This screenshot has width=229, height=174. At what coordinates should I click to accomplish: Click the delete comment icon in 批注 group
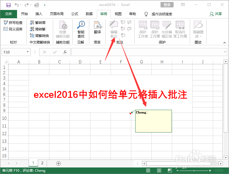[123, 22]
